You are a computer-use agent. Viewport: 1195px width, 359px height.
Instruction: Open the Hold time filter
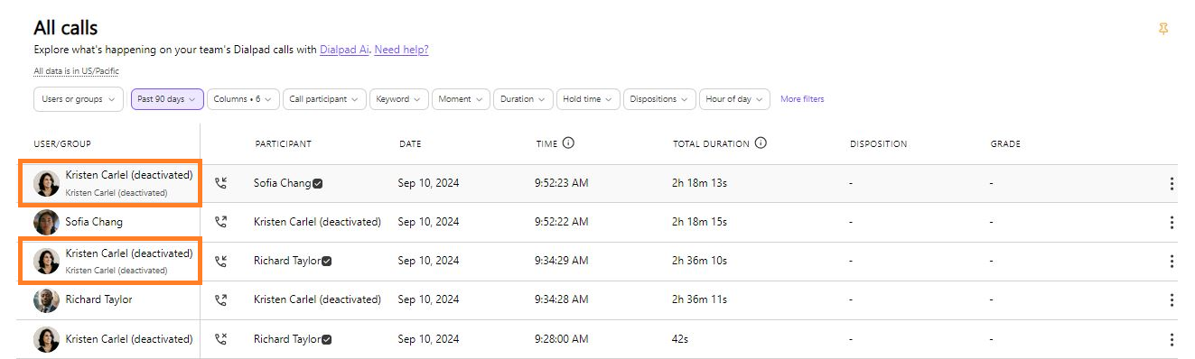pyautogui.click(x=588, y=99)
